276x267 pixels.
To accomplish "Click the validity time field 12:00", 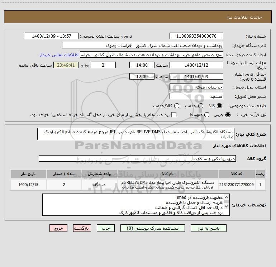I will click(x=142, y=76).
